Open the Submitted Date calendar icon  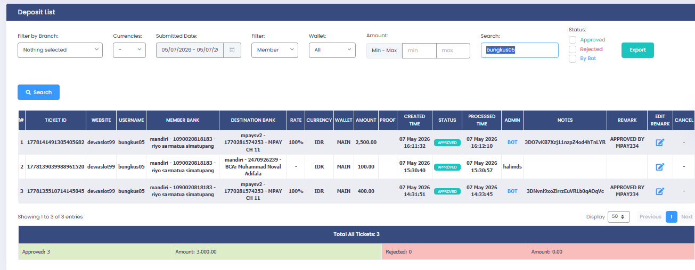pos(232,50)
